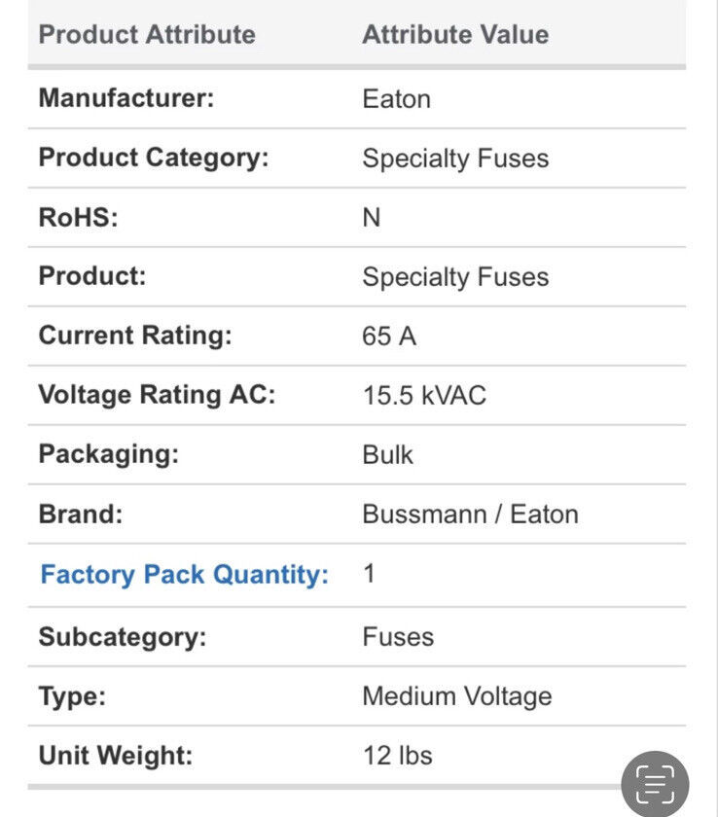Click the Voltage Rating AC label
Image resolution: width=718 pixels, height=817 pixels.
(157, 395)
